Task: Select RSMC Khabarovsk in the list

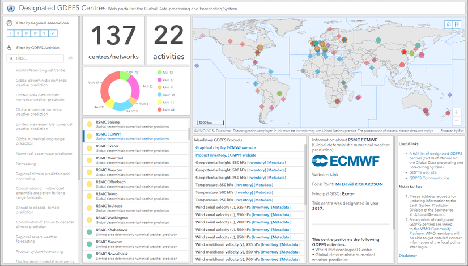Action: (x=135, y=232)
